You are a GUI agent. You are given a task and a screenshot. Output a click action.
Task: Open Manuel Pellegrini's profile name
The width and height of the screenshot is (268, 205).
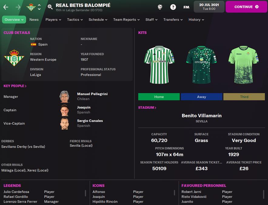92,94
